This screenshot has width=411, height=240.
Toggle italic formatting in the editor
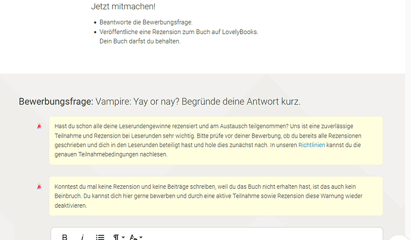point(82,237)
